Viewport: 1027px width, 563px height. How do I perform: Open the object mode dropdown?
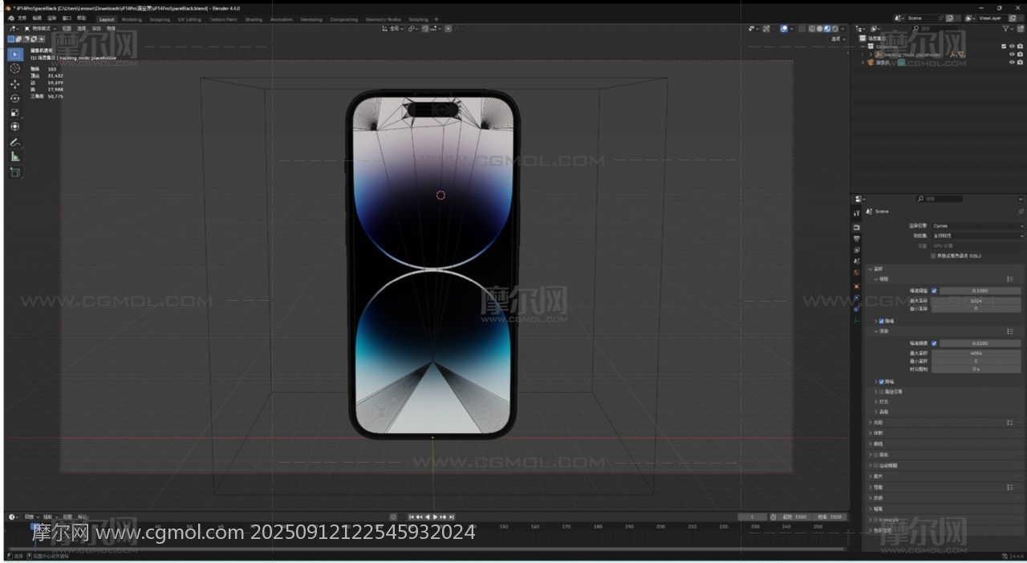[40, 29]
